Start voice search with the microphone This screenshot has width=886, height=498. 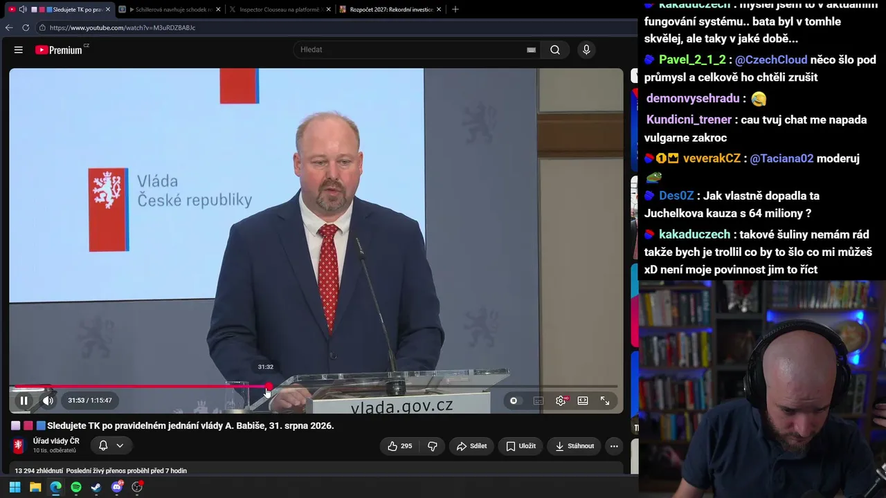(586, 50)
